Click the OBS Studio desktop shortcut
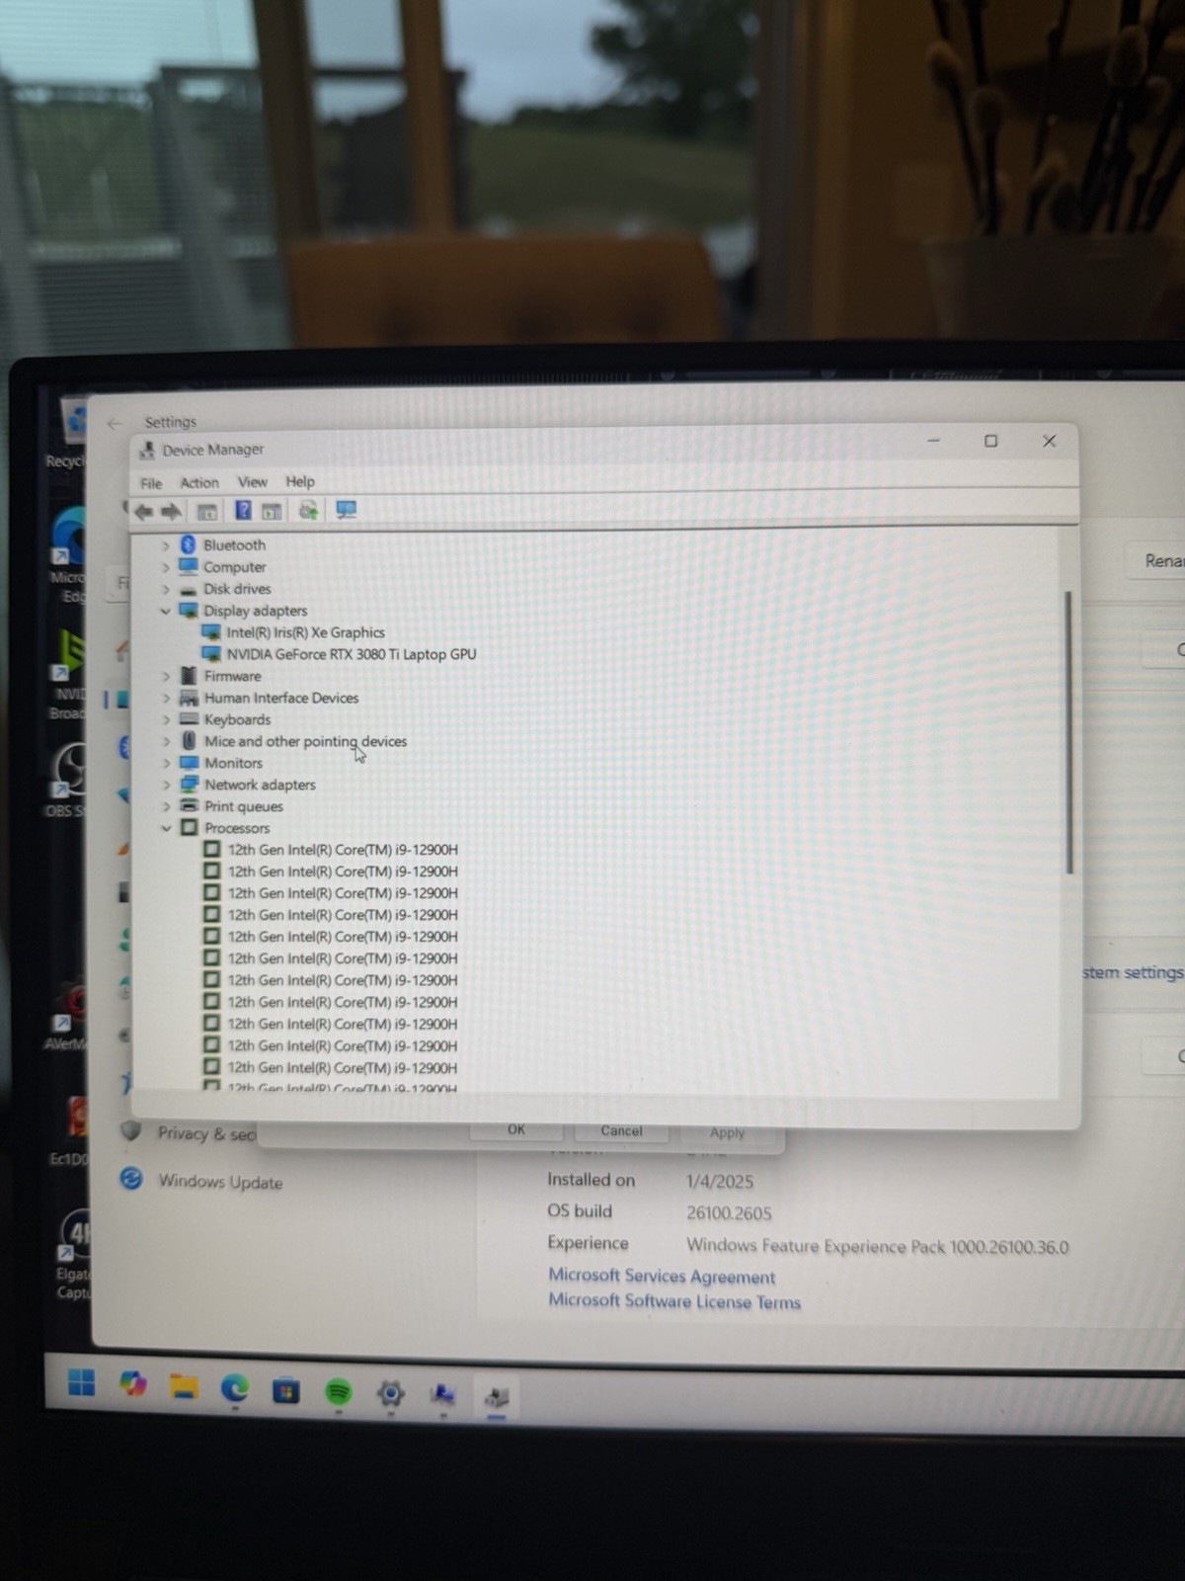The image size is (1185, 1581). 68,781
